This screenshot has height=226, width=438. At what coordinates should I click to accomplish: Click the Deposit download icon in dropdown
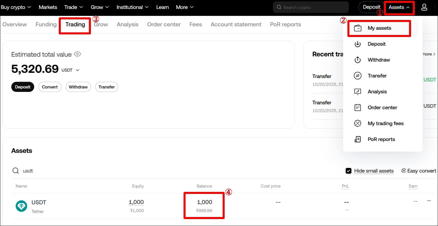point(358,44)
